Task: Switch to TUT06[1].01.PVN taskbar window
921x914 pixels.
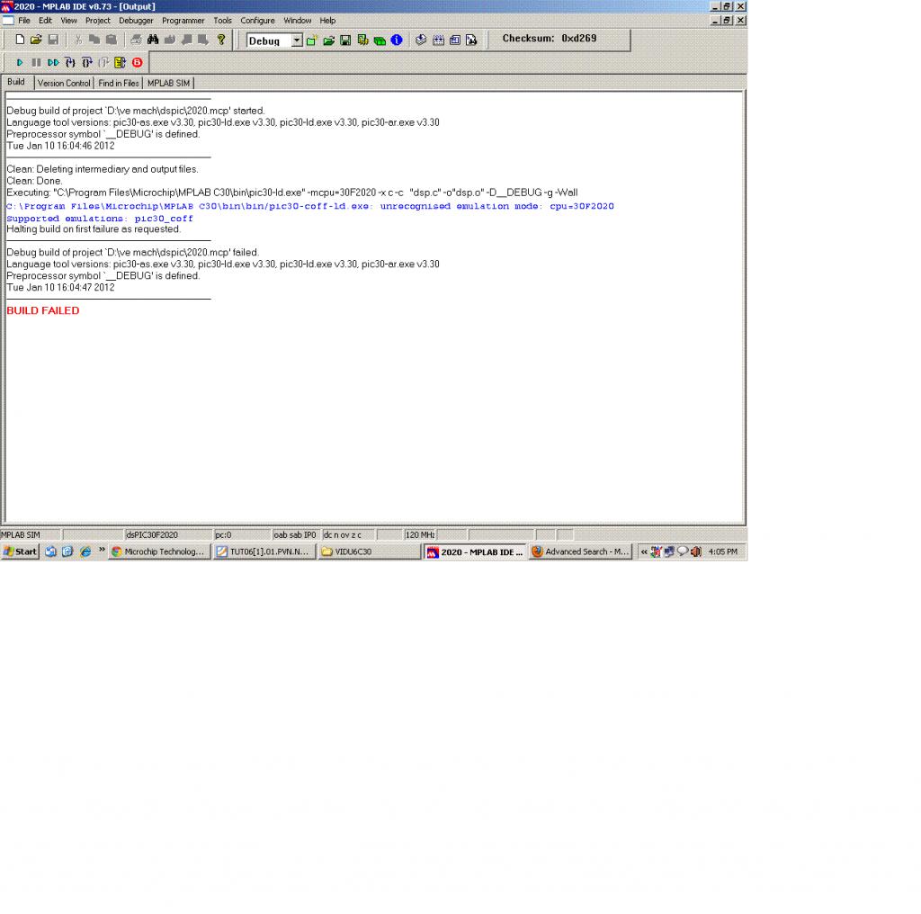Action: coord(264,551)
